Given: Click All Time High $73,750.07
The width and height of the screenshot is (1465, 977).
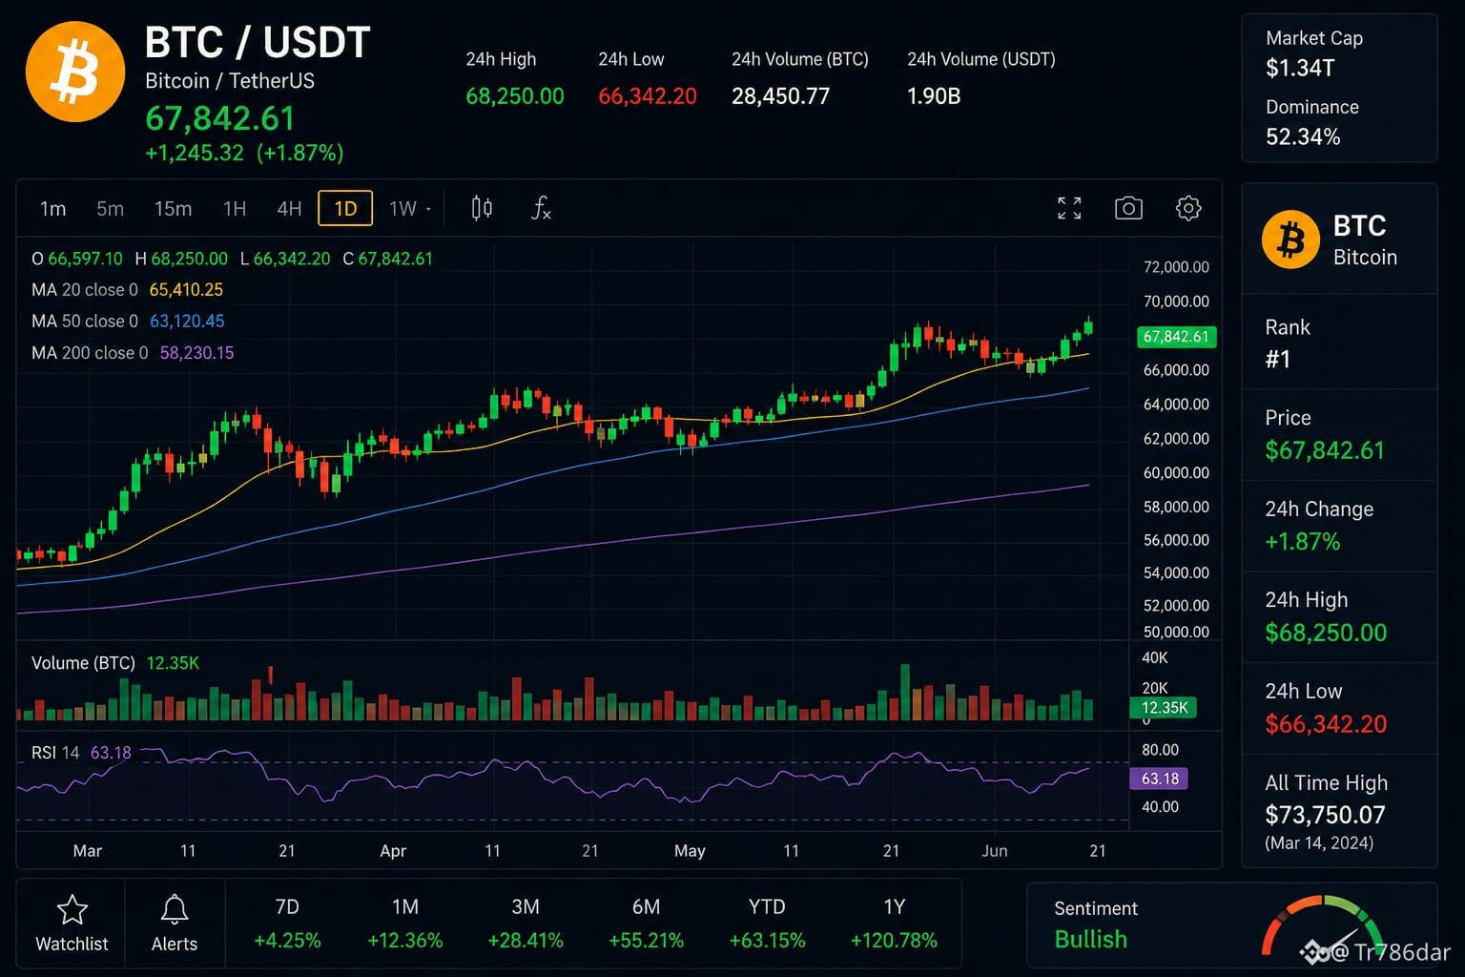Looking at the screenshot, I should [x=1325, y=815].
